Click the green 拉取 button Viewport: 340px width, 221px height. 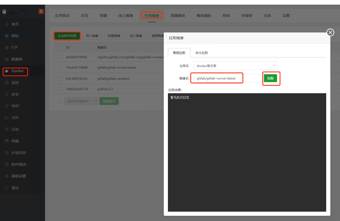[270, 78]
